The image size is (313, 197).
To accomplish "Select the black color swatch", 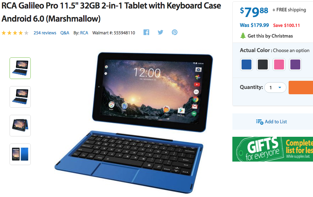I will [x=263, y=64].
